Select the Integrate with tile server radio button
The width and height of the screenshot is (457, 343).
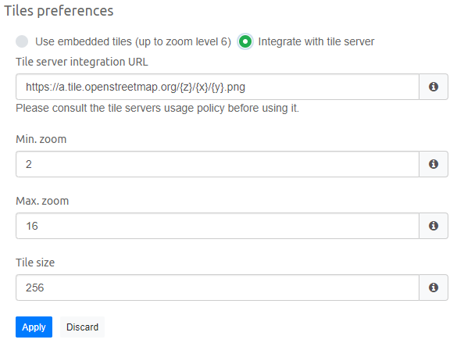tap(245, 41)
